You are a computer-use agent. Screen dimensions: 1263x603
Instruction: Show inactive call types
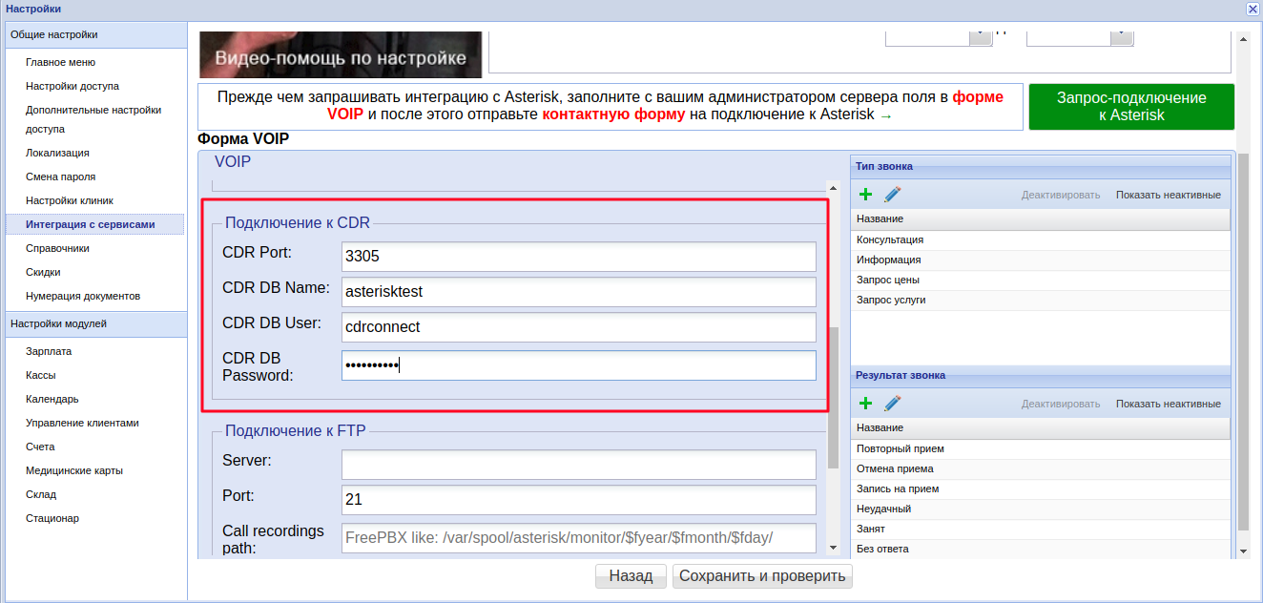[1169, 195]
